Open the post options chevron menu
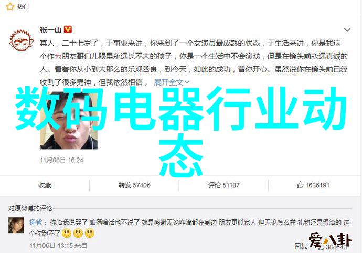This screenshot has width=362, height=253. (347, 30)
